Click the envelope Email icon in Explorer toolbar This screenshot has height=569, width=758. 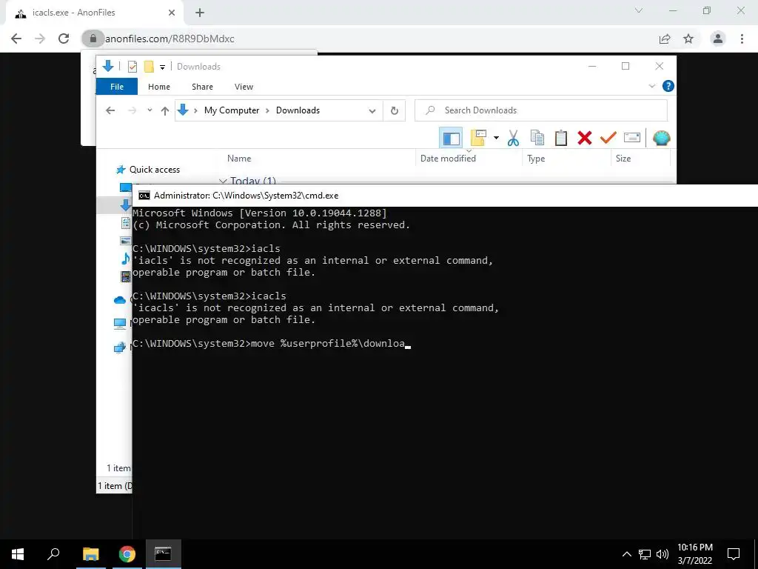click(632, 138)
